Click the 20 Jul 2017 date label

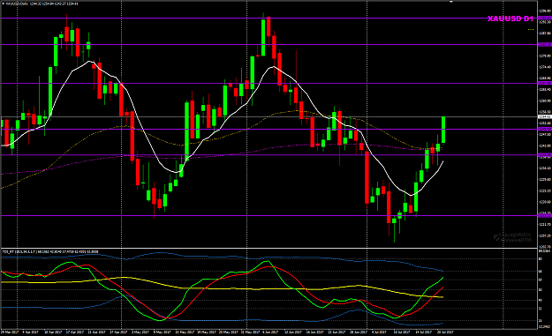coord(445,332)
